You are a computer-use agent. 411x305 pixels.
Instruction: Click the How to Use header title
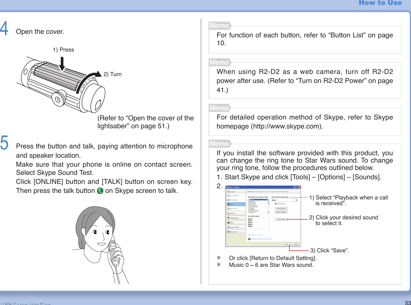coord(380,3)
